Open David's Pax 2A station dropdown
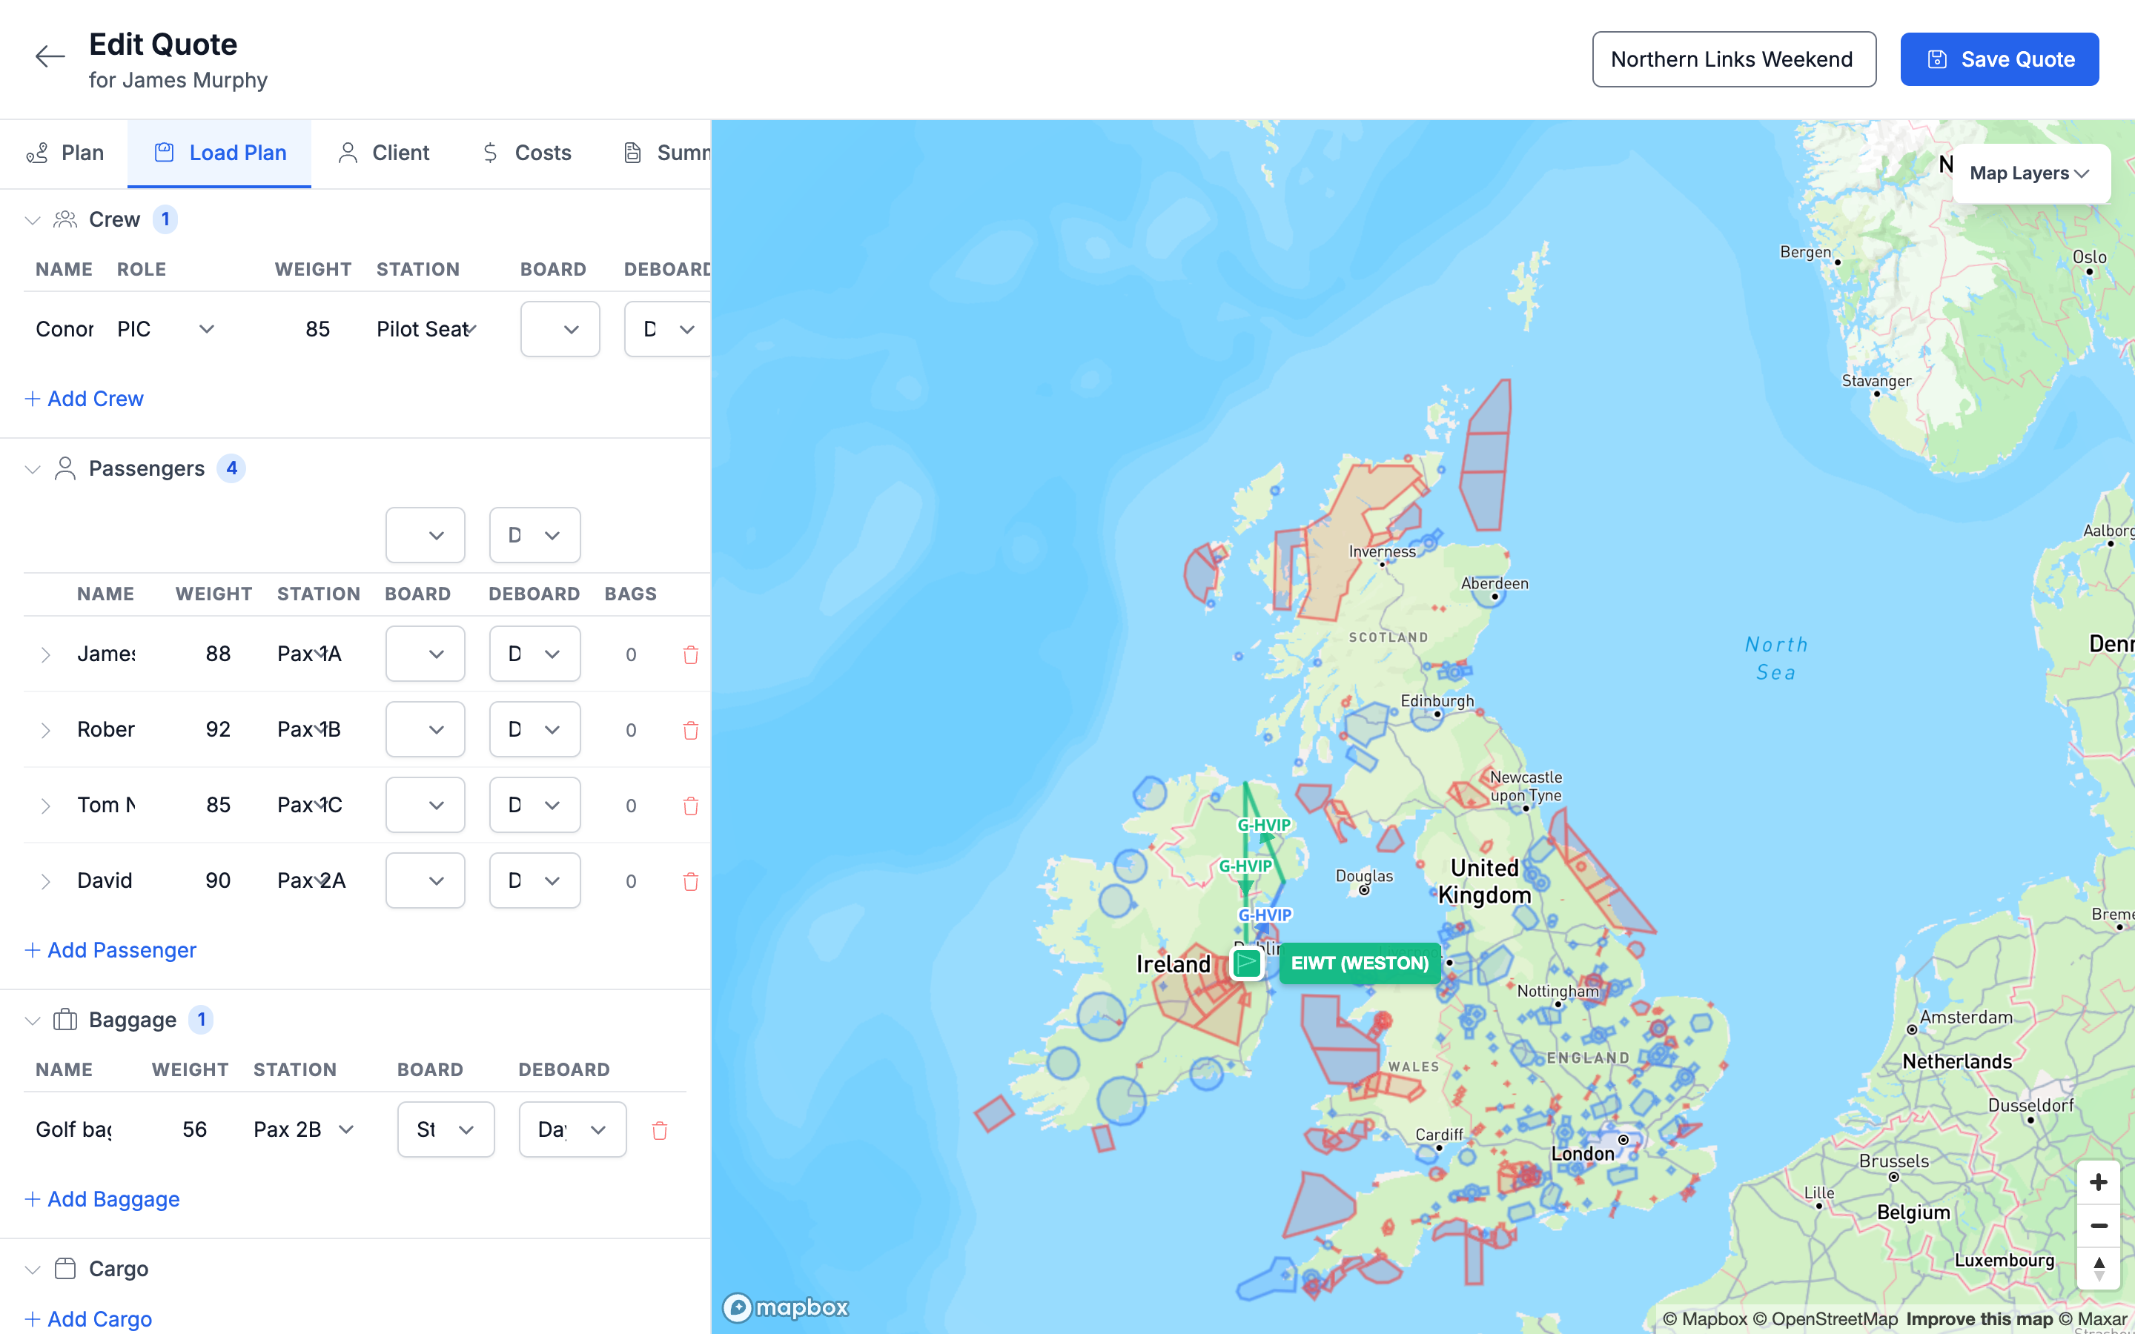Image resolution: width=2135 pixels, height=1334 pixels. pos(311,880)
